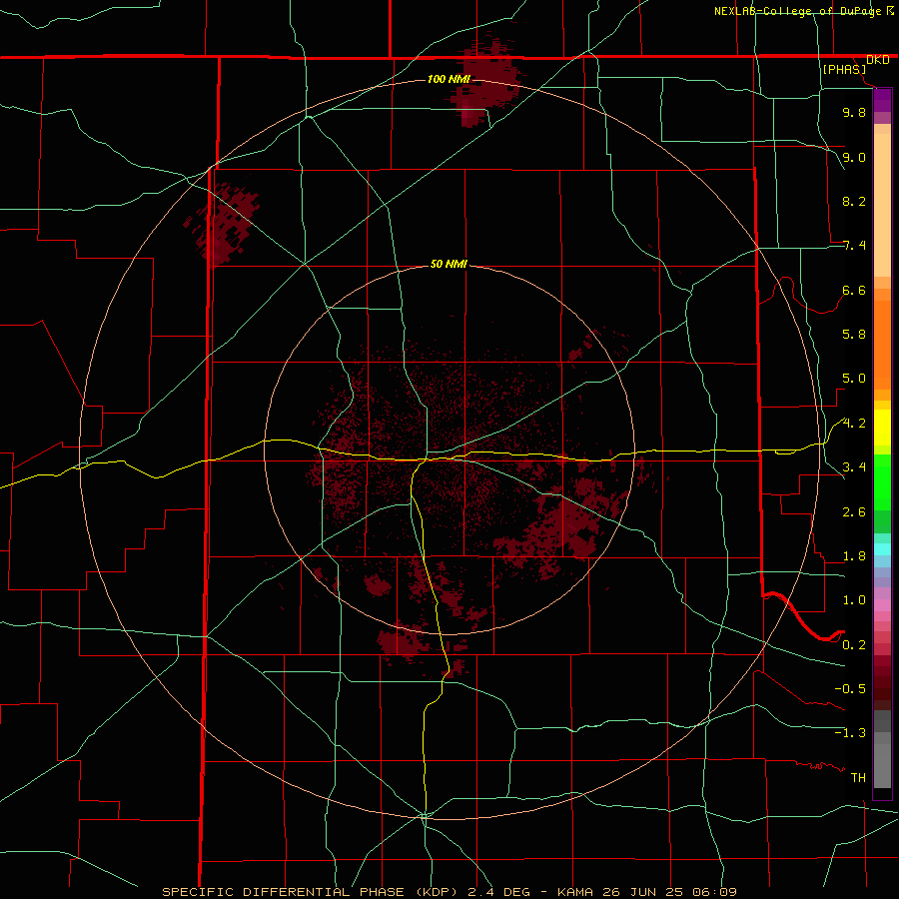The image size is (899, 899).
Task: Click the DKD label above the legend
Action: pyautogui.click(x=878, y=60)
